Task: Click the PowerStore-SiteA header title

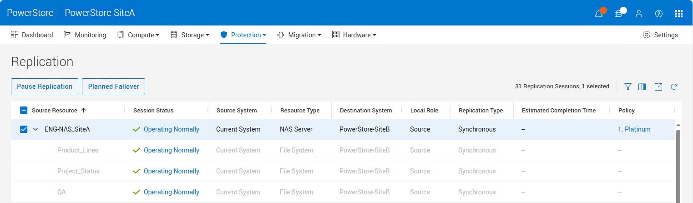Action: (100, 13)
